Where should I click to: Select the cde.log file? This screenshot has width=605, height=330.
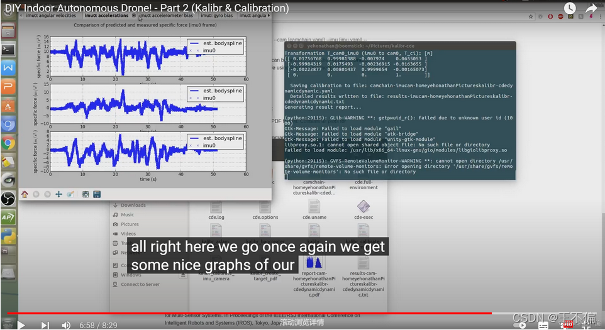point(216,210)
